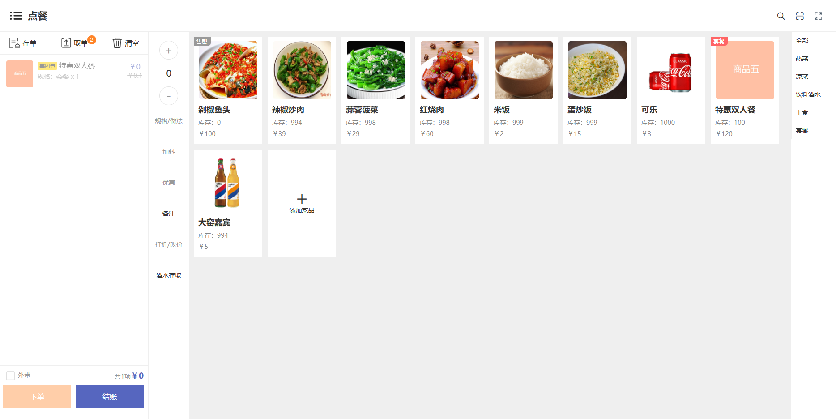The width and height of the screenshot is (836, 419).
Task: Click the 清空 trash icon
Action: pyautogui.click(x=117, y=43)
